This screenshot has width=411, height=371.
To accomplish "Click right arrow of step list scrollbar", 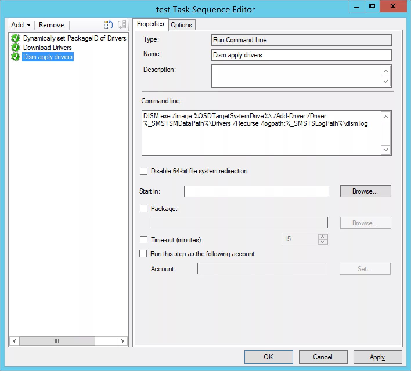I will coord(122,341).
